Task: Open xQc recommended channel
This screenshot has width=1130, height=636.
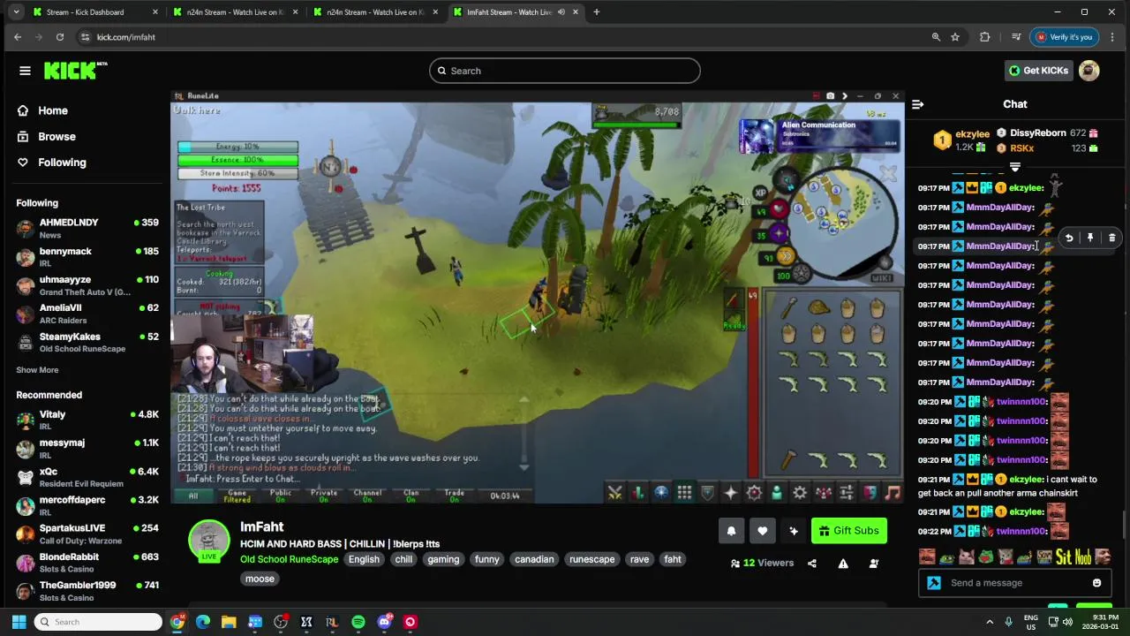Action: pos(87,477)
